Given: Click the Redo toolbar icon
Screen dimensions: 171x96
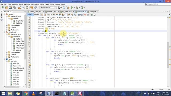Looking at the screenshot, I should tap(36, 8).
